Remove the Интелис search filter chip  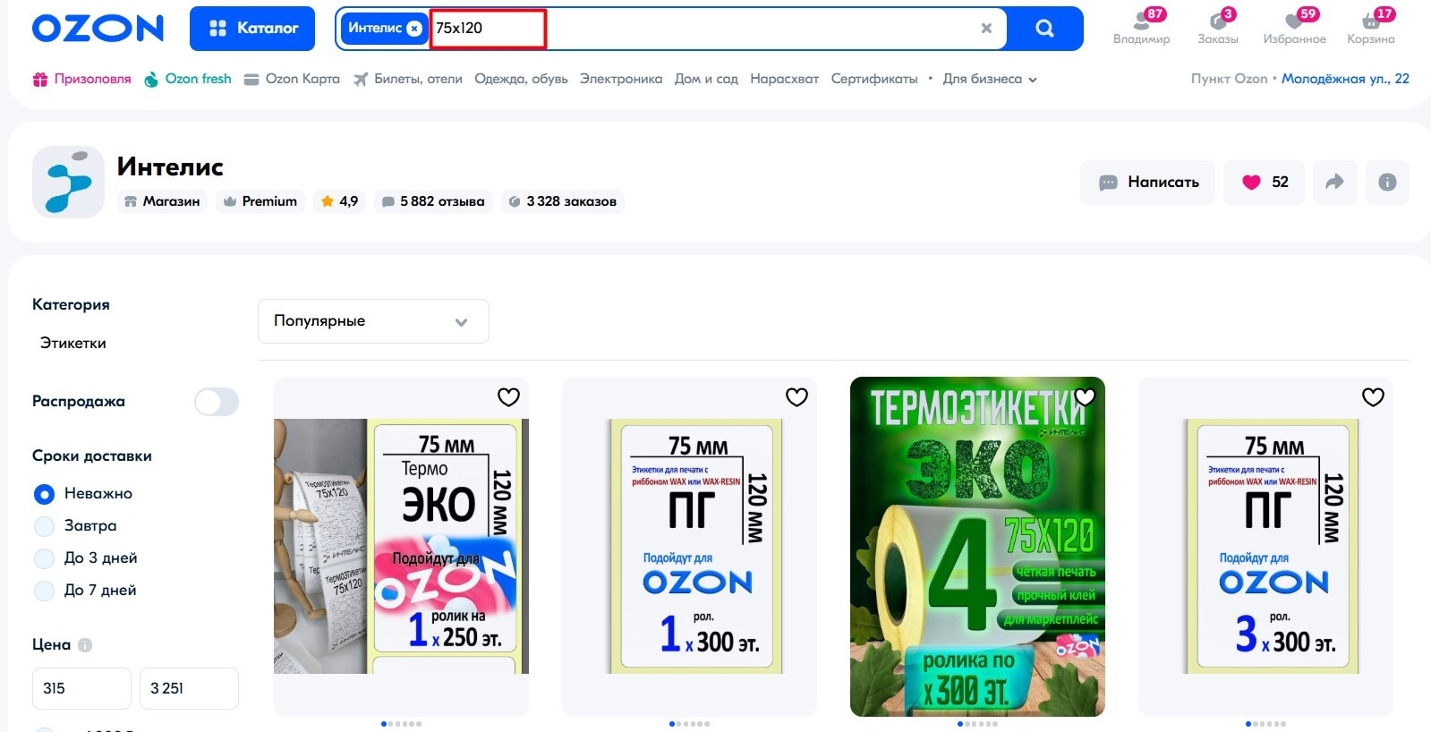[x=413, y=29]
